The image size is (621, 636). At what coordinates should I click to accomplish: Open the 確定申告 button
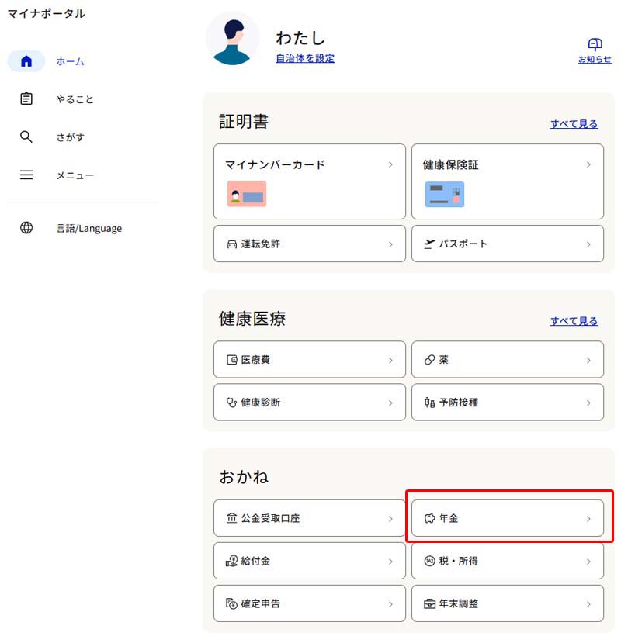coord(309,603)
